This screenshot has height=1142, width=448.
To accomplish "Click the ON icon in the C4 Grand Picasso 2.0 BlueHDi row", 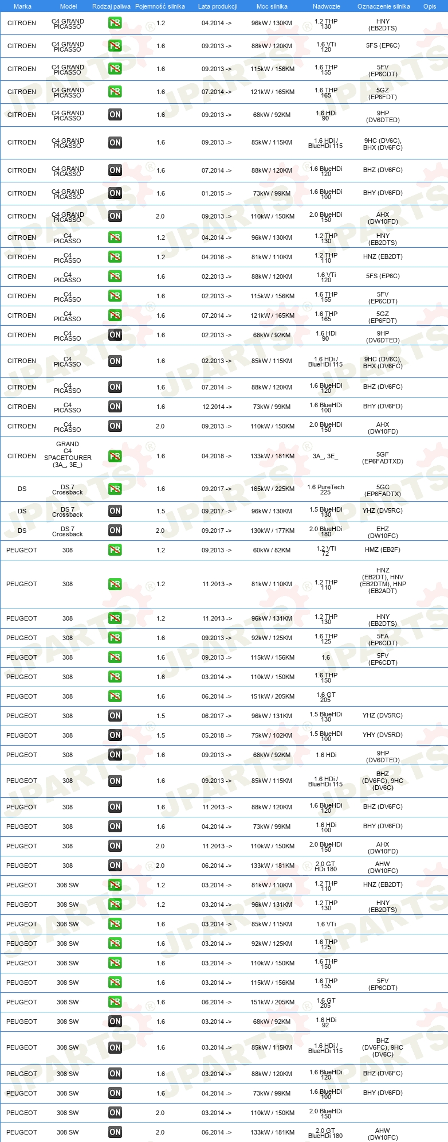I will coord(115,216).
